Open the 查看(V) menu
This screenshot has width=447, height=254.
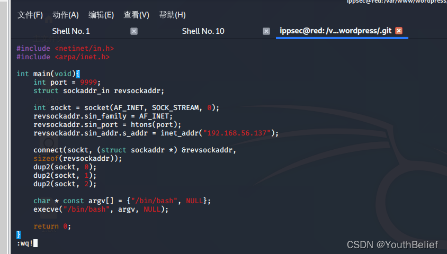point(136,15)
